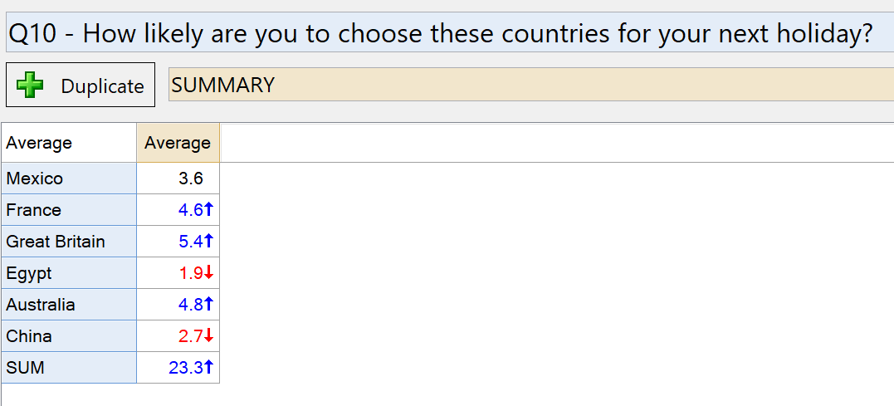
Task: Click the blue up arrow beside SUM 23.3
Action: (x=208, y=367)
